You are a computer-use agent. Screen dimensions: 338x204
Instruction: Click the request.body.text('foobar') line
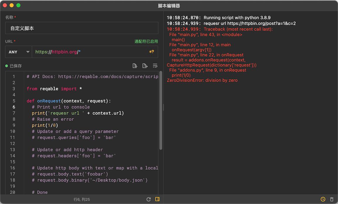(70, 174)
